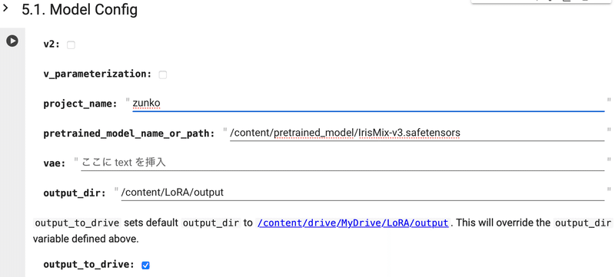The width and height of the screenshot is (615, 277).
Task: Edit the output_dir field with /content/LoRA/output
Action: click(x=363, y=193)
